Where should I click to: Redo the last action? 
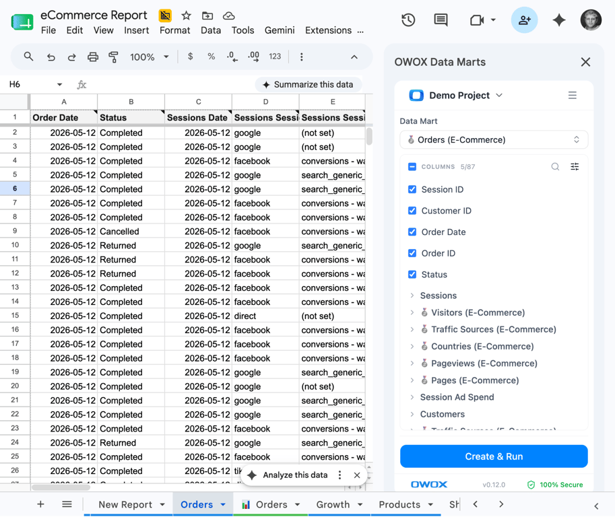pyautogui.click(x=71, y=57)
